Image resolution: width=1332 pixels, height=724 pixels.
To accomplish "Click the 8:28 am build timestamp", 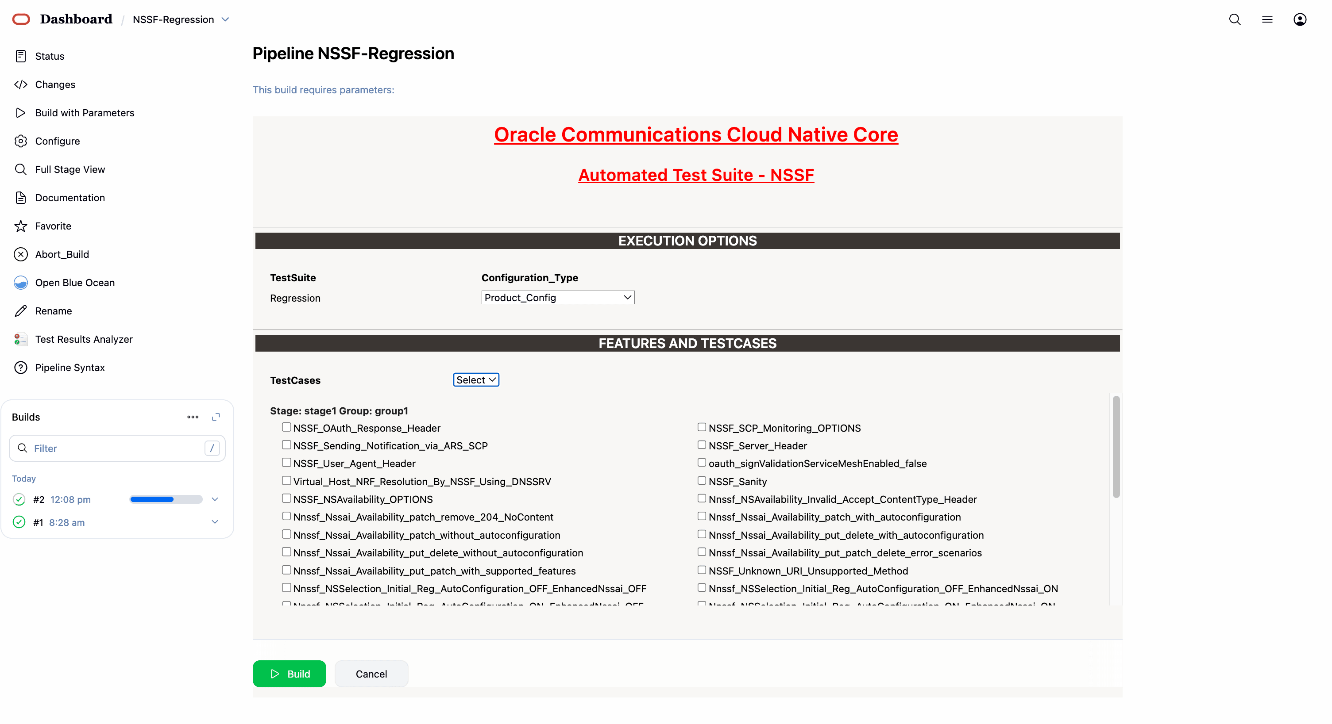I will (x=67, y=522).
